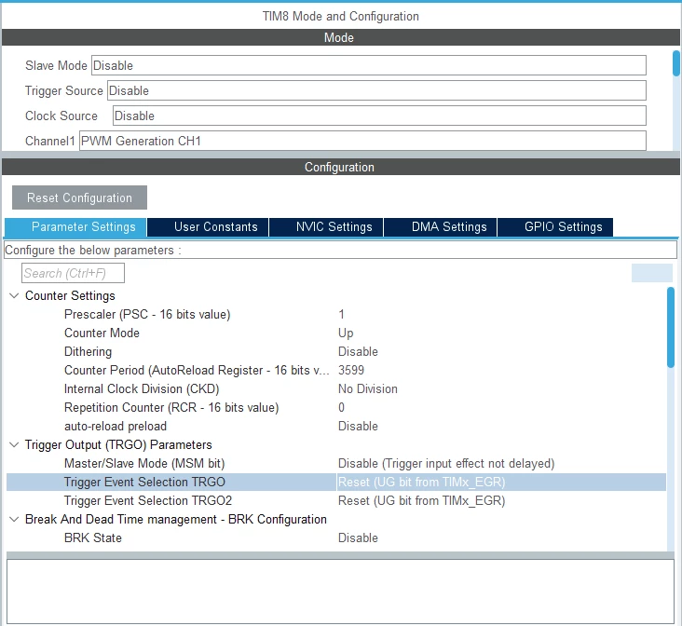Open the Channel1 PWM Generation dropdown
Viewport: 682px width, 626px height.
[362, 141]
